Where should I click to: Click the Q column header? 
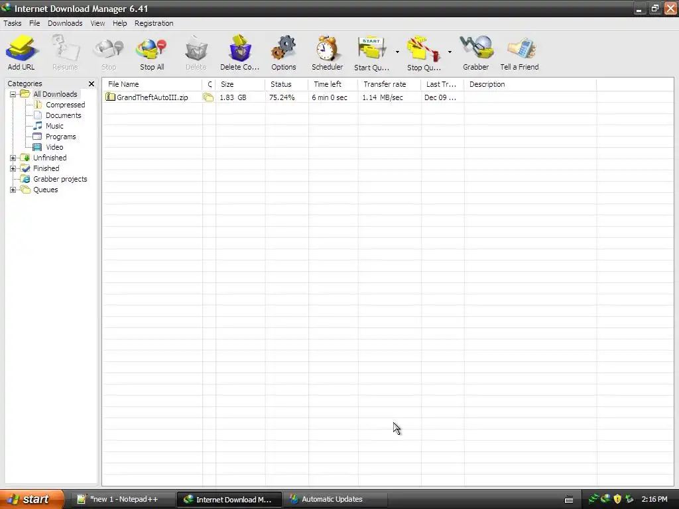(209, 84)
